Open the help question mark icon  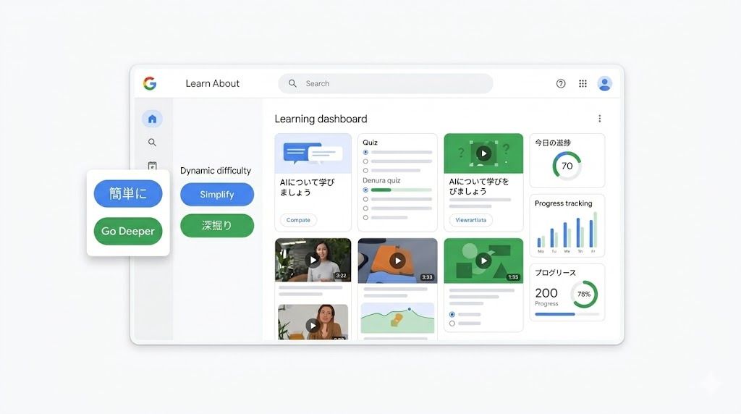click(x=561, y=84)
